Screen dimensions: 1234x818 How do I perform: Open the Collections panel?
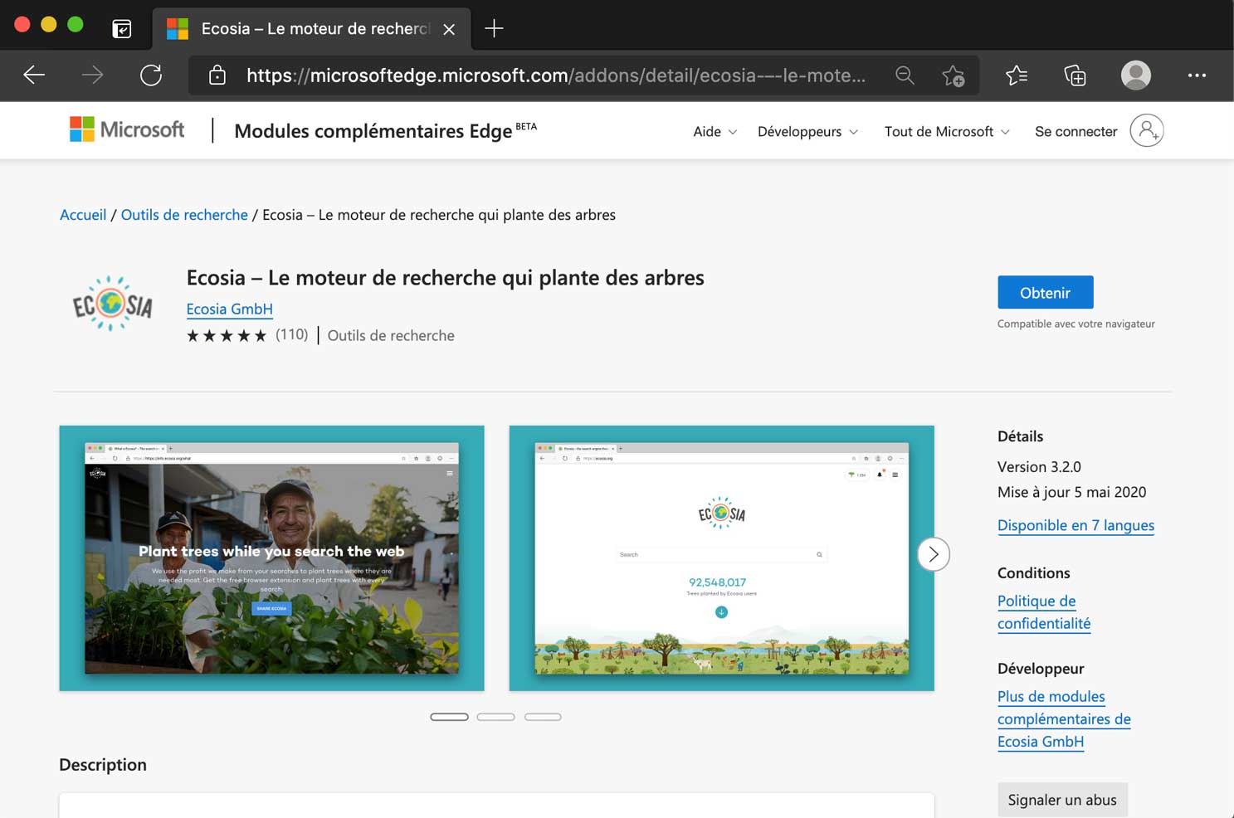[1075, 75]
